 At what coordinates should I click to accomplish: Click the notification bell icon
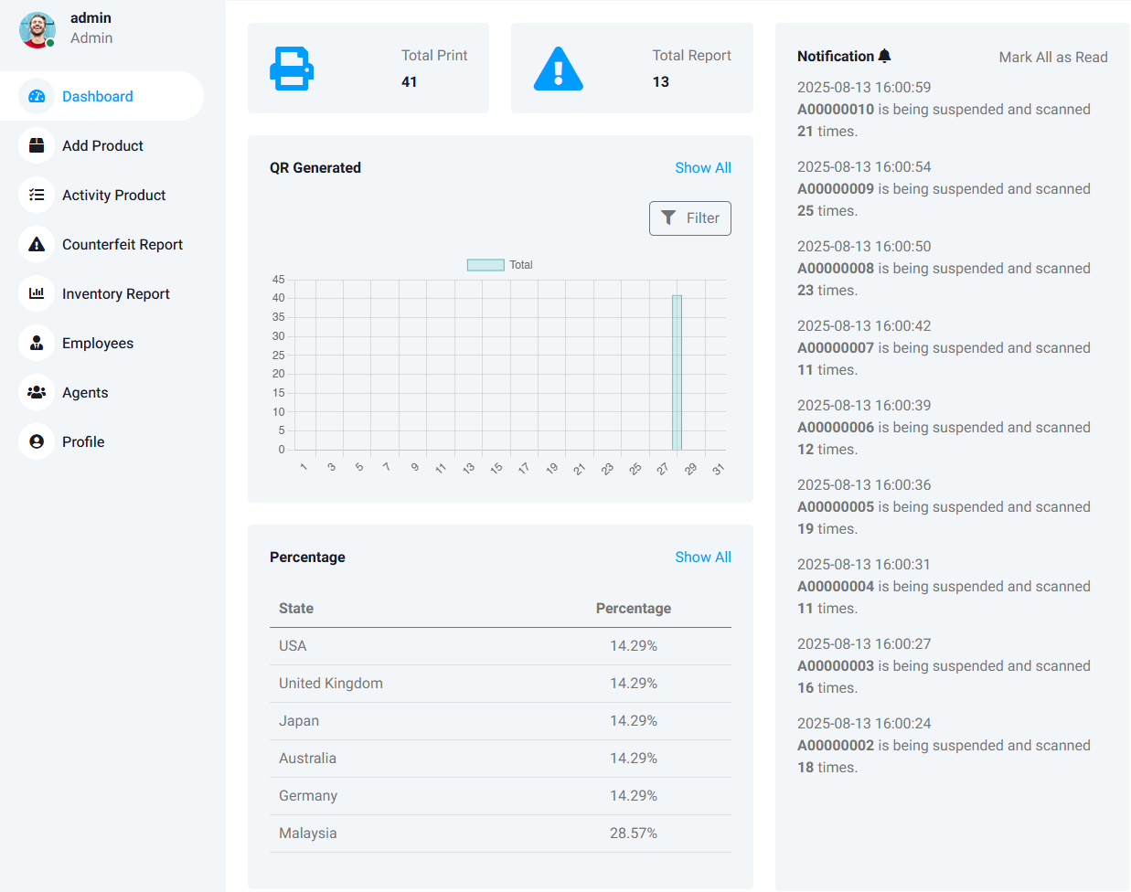click(x=884, y=56)
